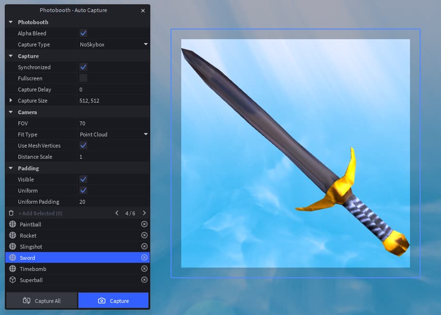
Task: Click the globe icon beside Timebomb
Action: [x=13, y=269]
